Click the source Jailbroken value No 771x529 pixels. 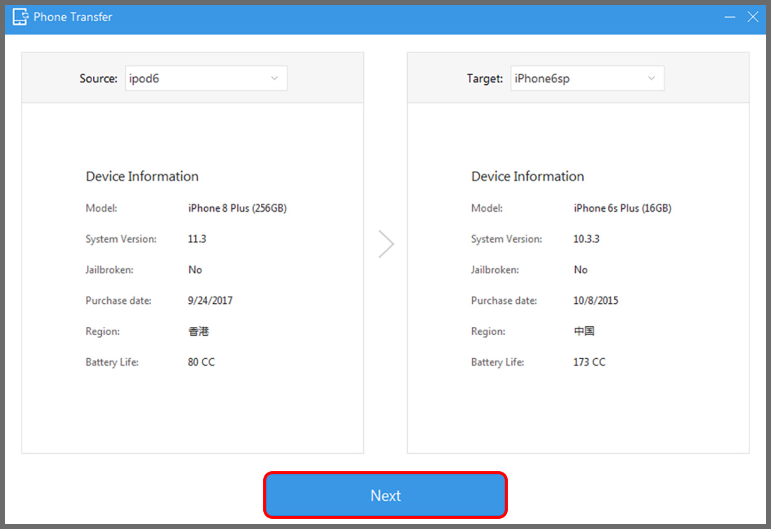195,270
